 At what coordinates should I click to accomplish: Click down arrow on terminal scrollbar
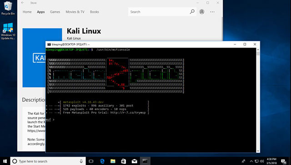click(x=258, y=151)
